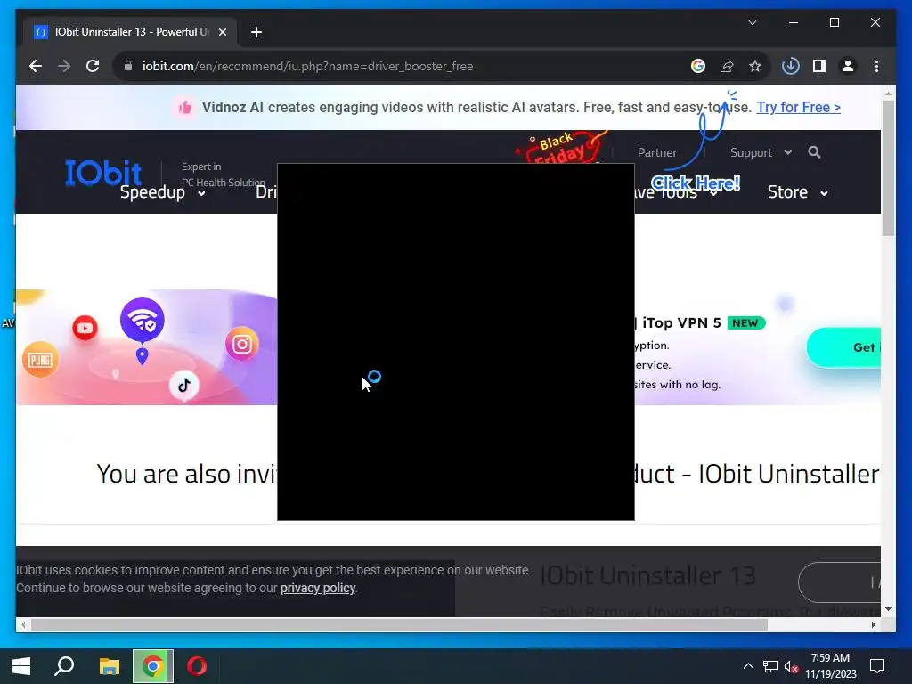Screen dimensions: 912x684
Task: Click the Black Friday badge
Action: [x=560, y=147]
